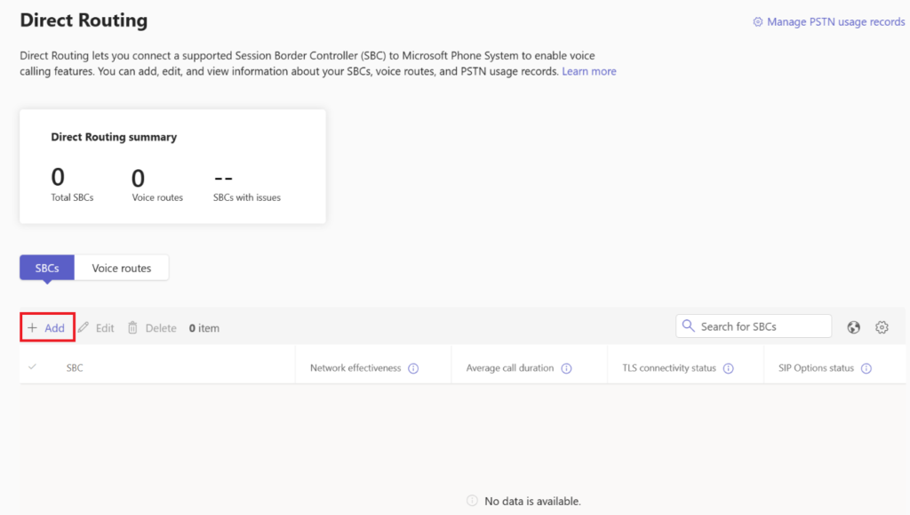
Task: Type in the Search for SBCs field
Action: pyautogui.click(x=762, y=326)
